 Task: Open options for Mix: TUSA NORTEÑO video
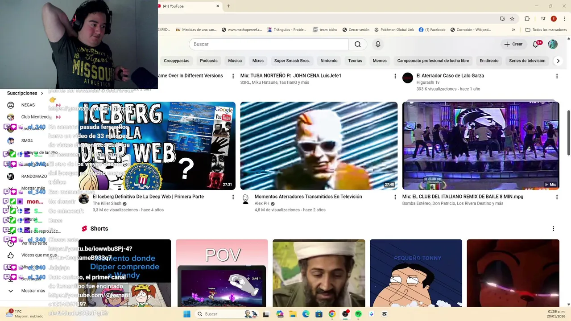(395, 76)
